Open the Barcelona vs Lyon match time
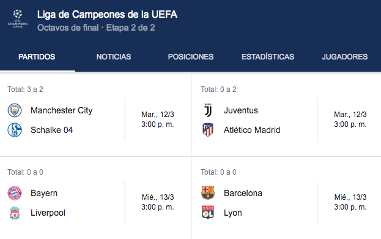This screenshot has width=381, height=239. [x=350, y=207]
